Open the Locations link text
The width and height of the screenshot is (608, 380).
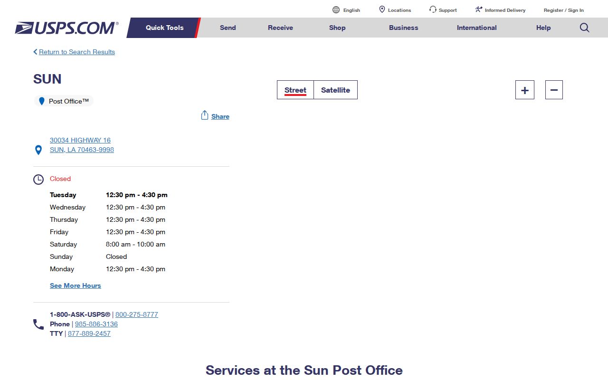point(399,10)
